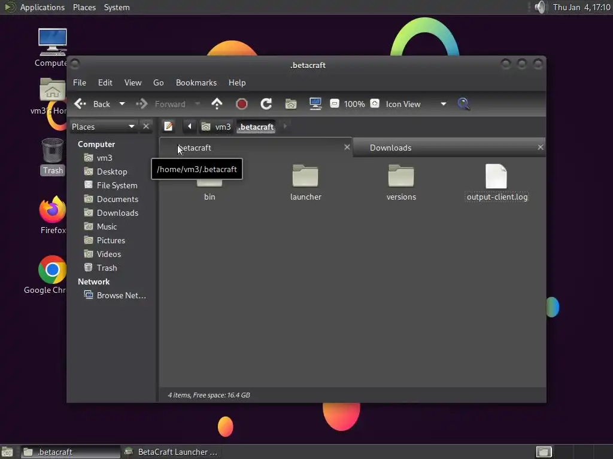Screen dimensions: 613x459
Task: Select the launcher folder
Action: pyautogui.click(x=305, y=183)
